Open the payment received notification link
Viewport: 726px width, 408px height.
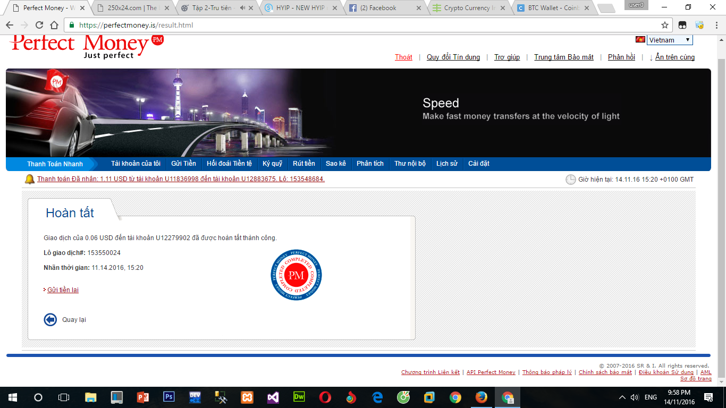181,179
